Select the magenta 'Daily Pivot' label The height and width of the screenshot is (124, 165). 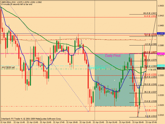(113, 56)
